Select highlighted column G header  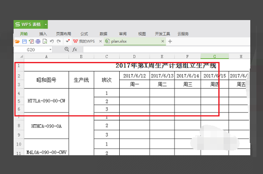214,56
